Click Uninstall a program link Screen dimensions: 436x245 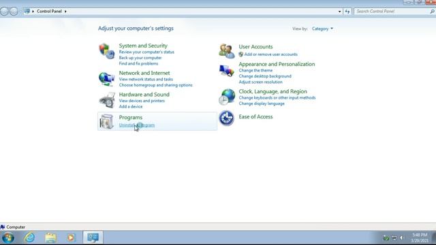(137, 125)
